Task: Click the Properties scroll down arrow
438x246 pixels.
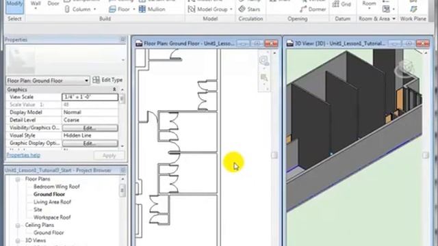Action: [x=123, y=146]
